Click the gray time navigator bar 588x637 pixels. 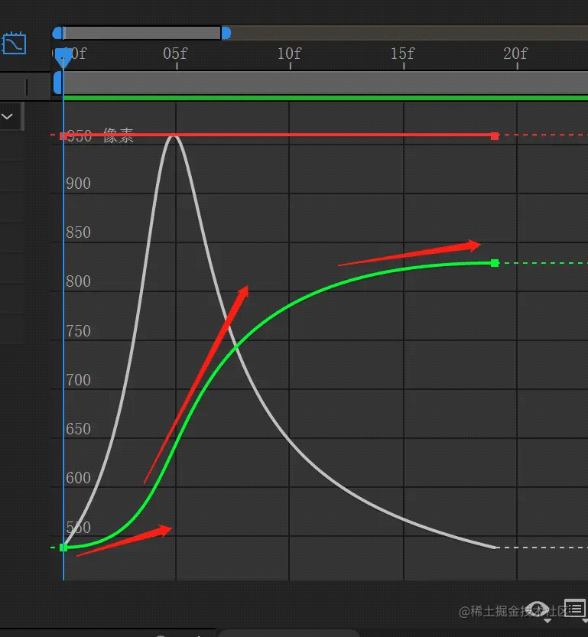coord(142,33)
